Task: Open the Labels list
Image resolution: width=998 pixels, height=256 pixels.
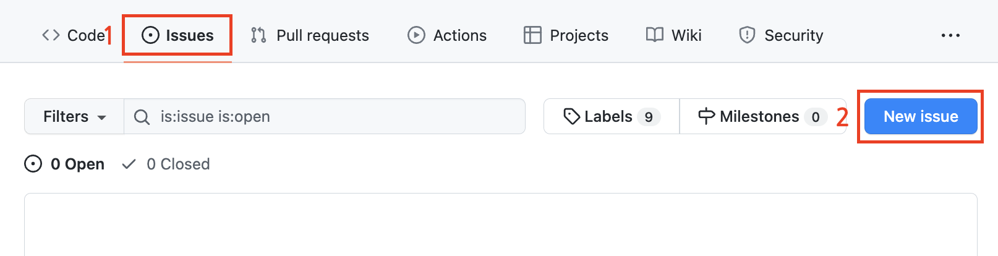Action: pyautogui.click(x=612, y=116)
